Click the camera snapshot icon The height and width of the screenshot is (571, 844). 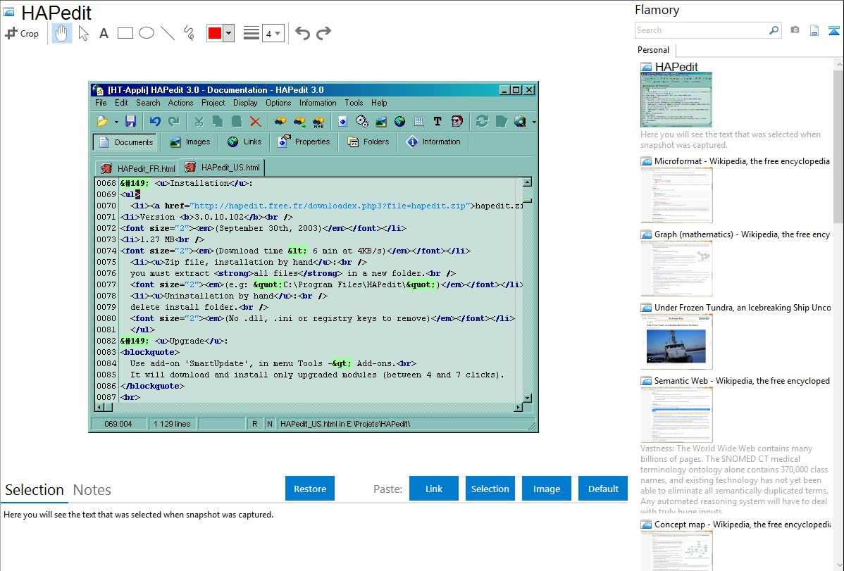coord(795,30)
